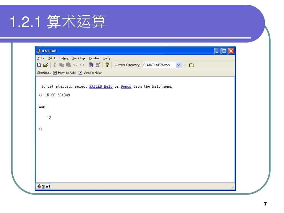Screen dimensions: 284x213
Task: Click the command 15+20-50+3*9
Action: point(57,95)
